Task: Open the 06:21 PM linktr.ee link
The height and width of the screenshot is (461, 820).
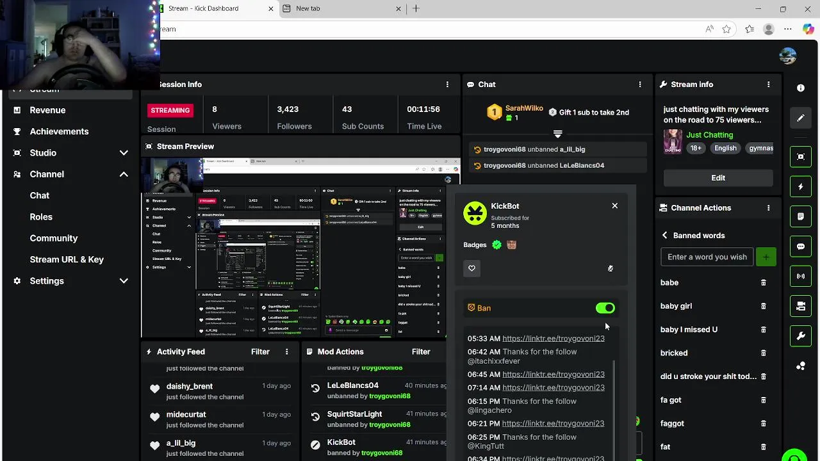Action: (553, 423)
